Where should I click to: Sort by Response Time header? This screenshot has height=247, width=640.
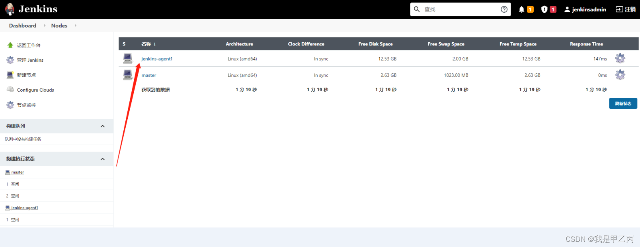tap(586, 44)
